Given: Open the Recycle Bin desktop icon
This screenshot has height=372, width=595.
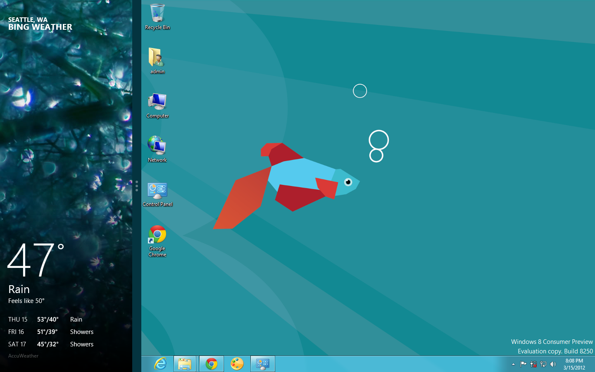Looking at the screenshot, I should pos(157,17).
